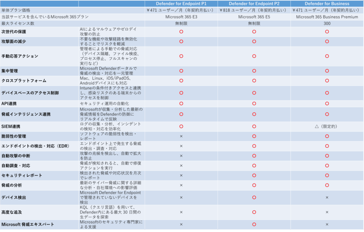364x232 pixels.
Task: Click the red circle for 脅威の分析 under Business
Action: pyautogui.click(x=327, y=185)
